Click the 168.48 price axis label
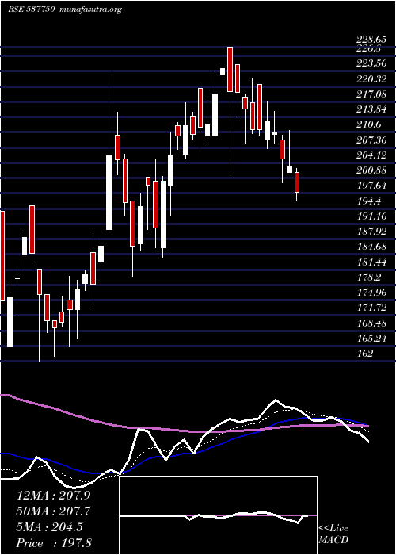 point(372,323)
